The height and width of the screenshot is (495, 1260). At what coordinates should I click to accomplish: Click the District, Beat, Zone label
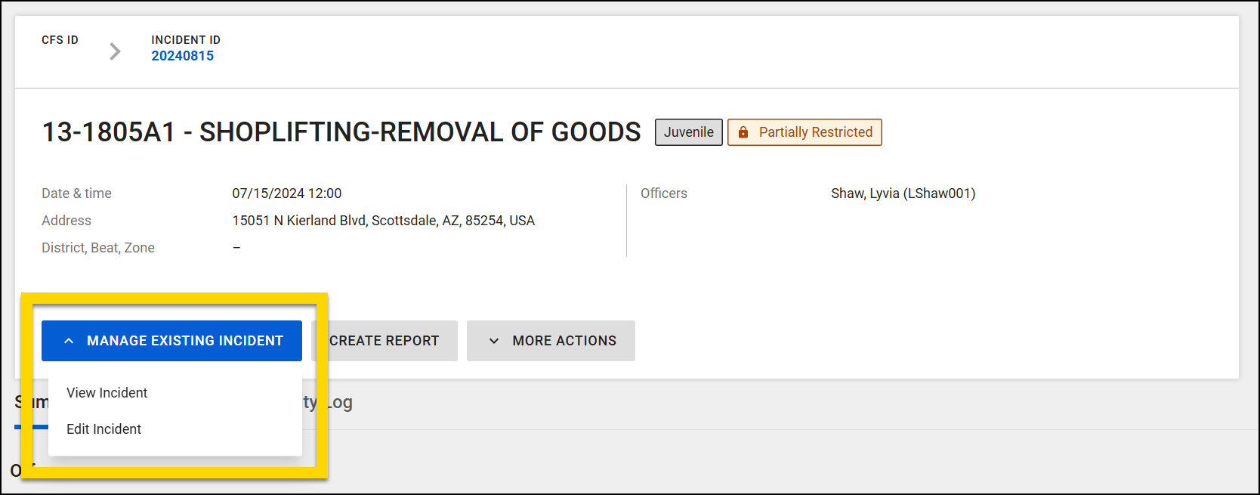click(x=98, y=248)
